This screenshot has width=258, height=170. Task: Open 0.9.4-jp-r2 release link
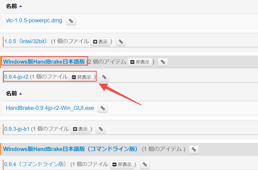point(16,77)
